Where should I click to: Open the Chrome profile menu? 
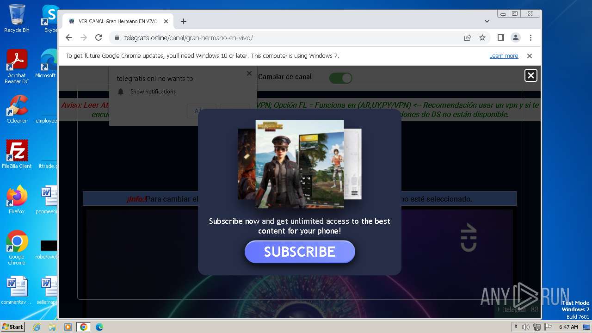point(515,37)
